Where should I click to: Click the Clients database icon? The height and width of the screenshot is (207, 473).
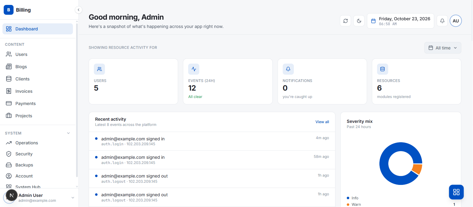9,79
